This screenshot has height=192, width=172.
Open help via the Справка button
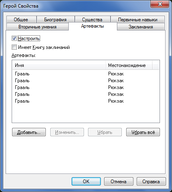151,181
